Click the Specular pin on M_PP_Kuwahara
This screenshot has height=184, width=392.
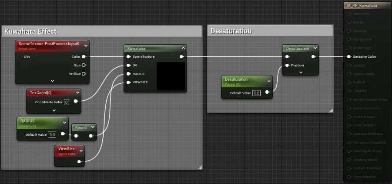tap(349, 31)
